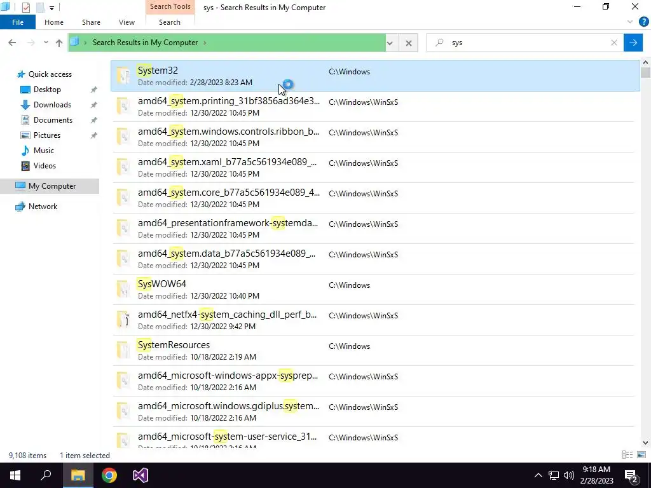Open the Windows Start menu
The height and width of the screenshot is (488, 651).
(15, 475)
